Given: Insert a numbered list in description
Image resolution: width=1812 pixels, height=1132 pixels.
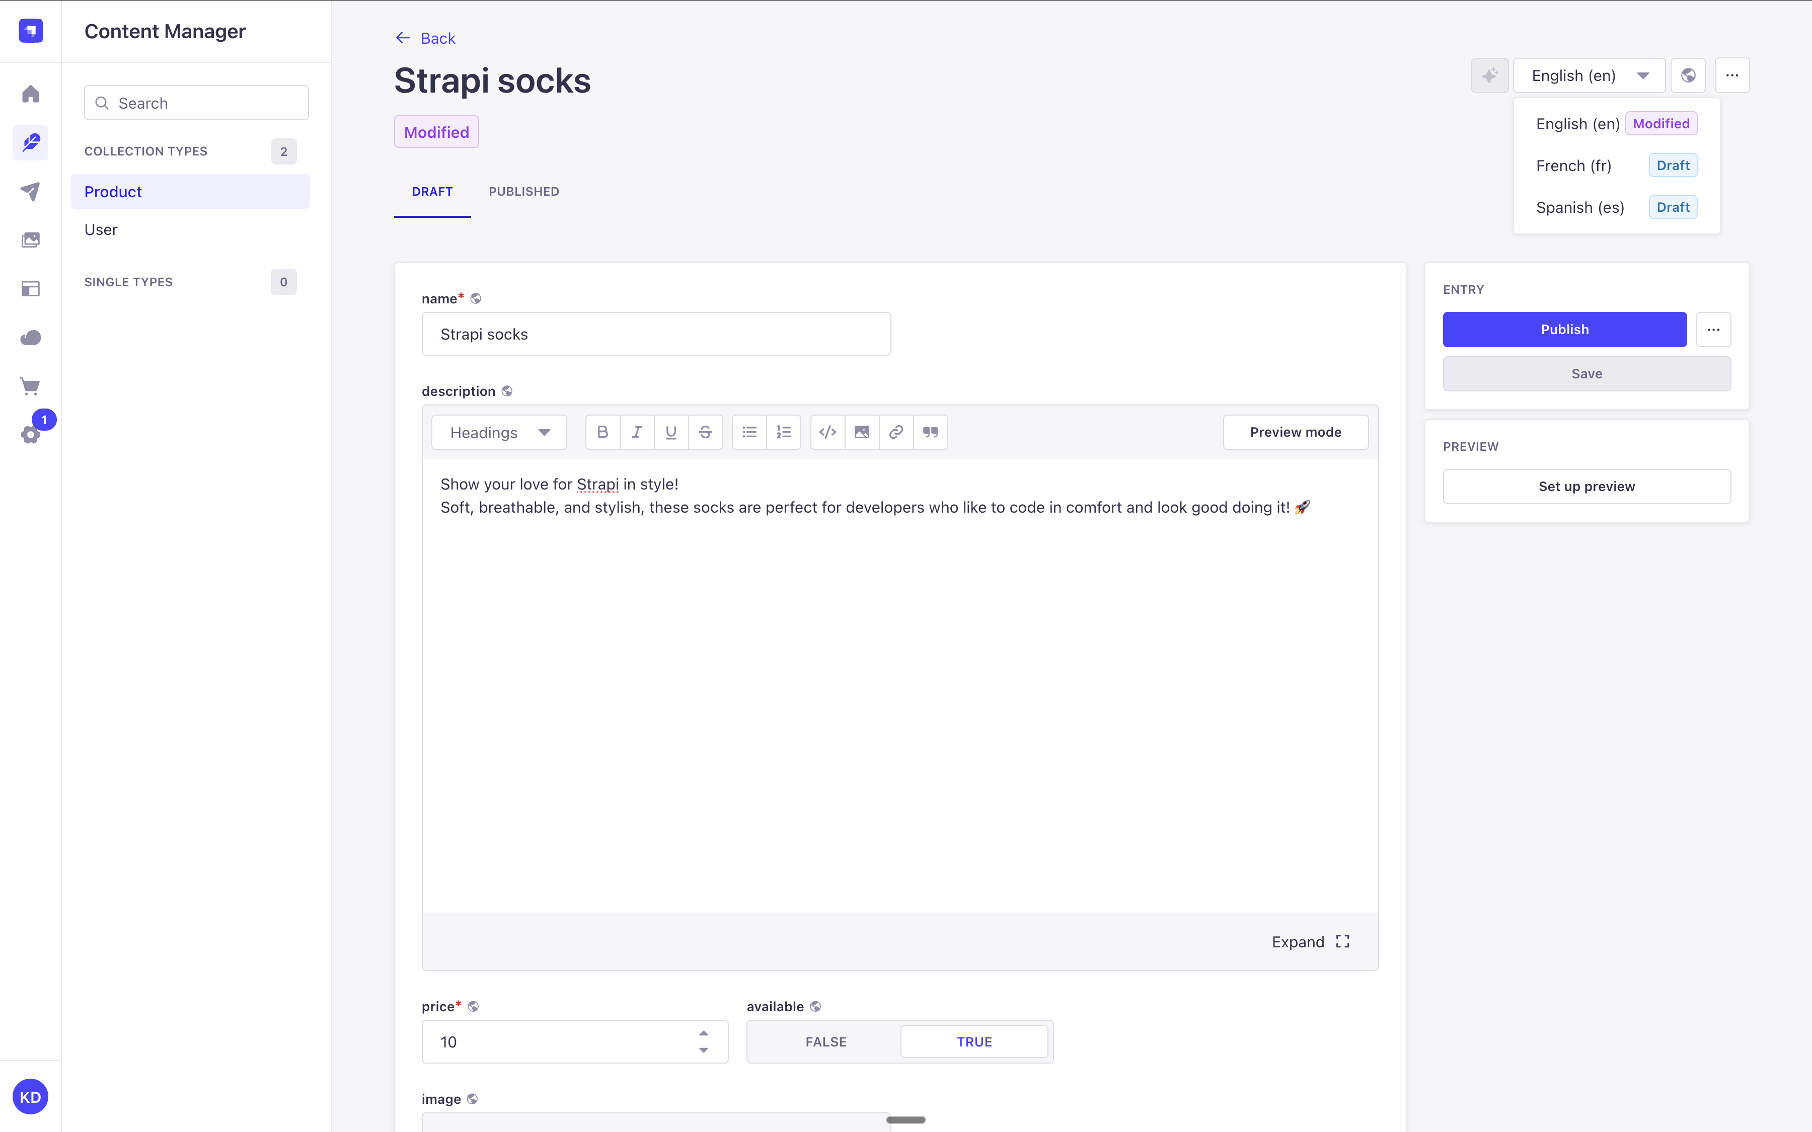Looking at the screenshot, I should point(784,432).
